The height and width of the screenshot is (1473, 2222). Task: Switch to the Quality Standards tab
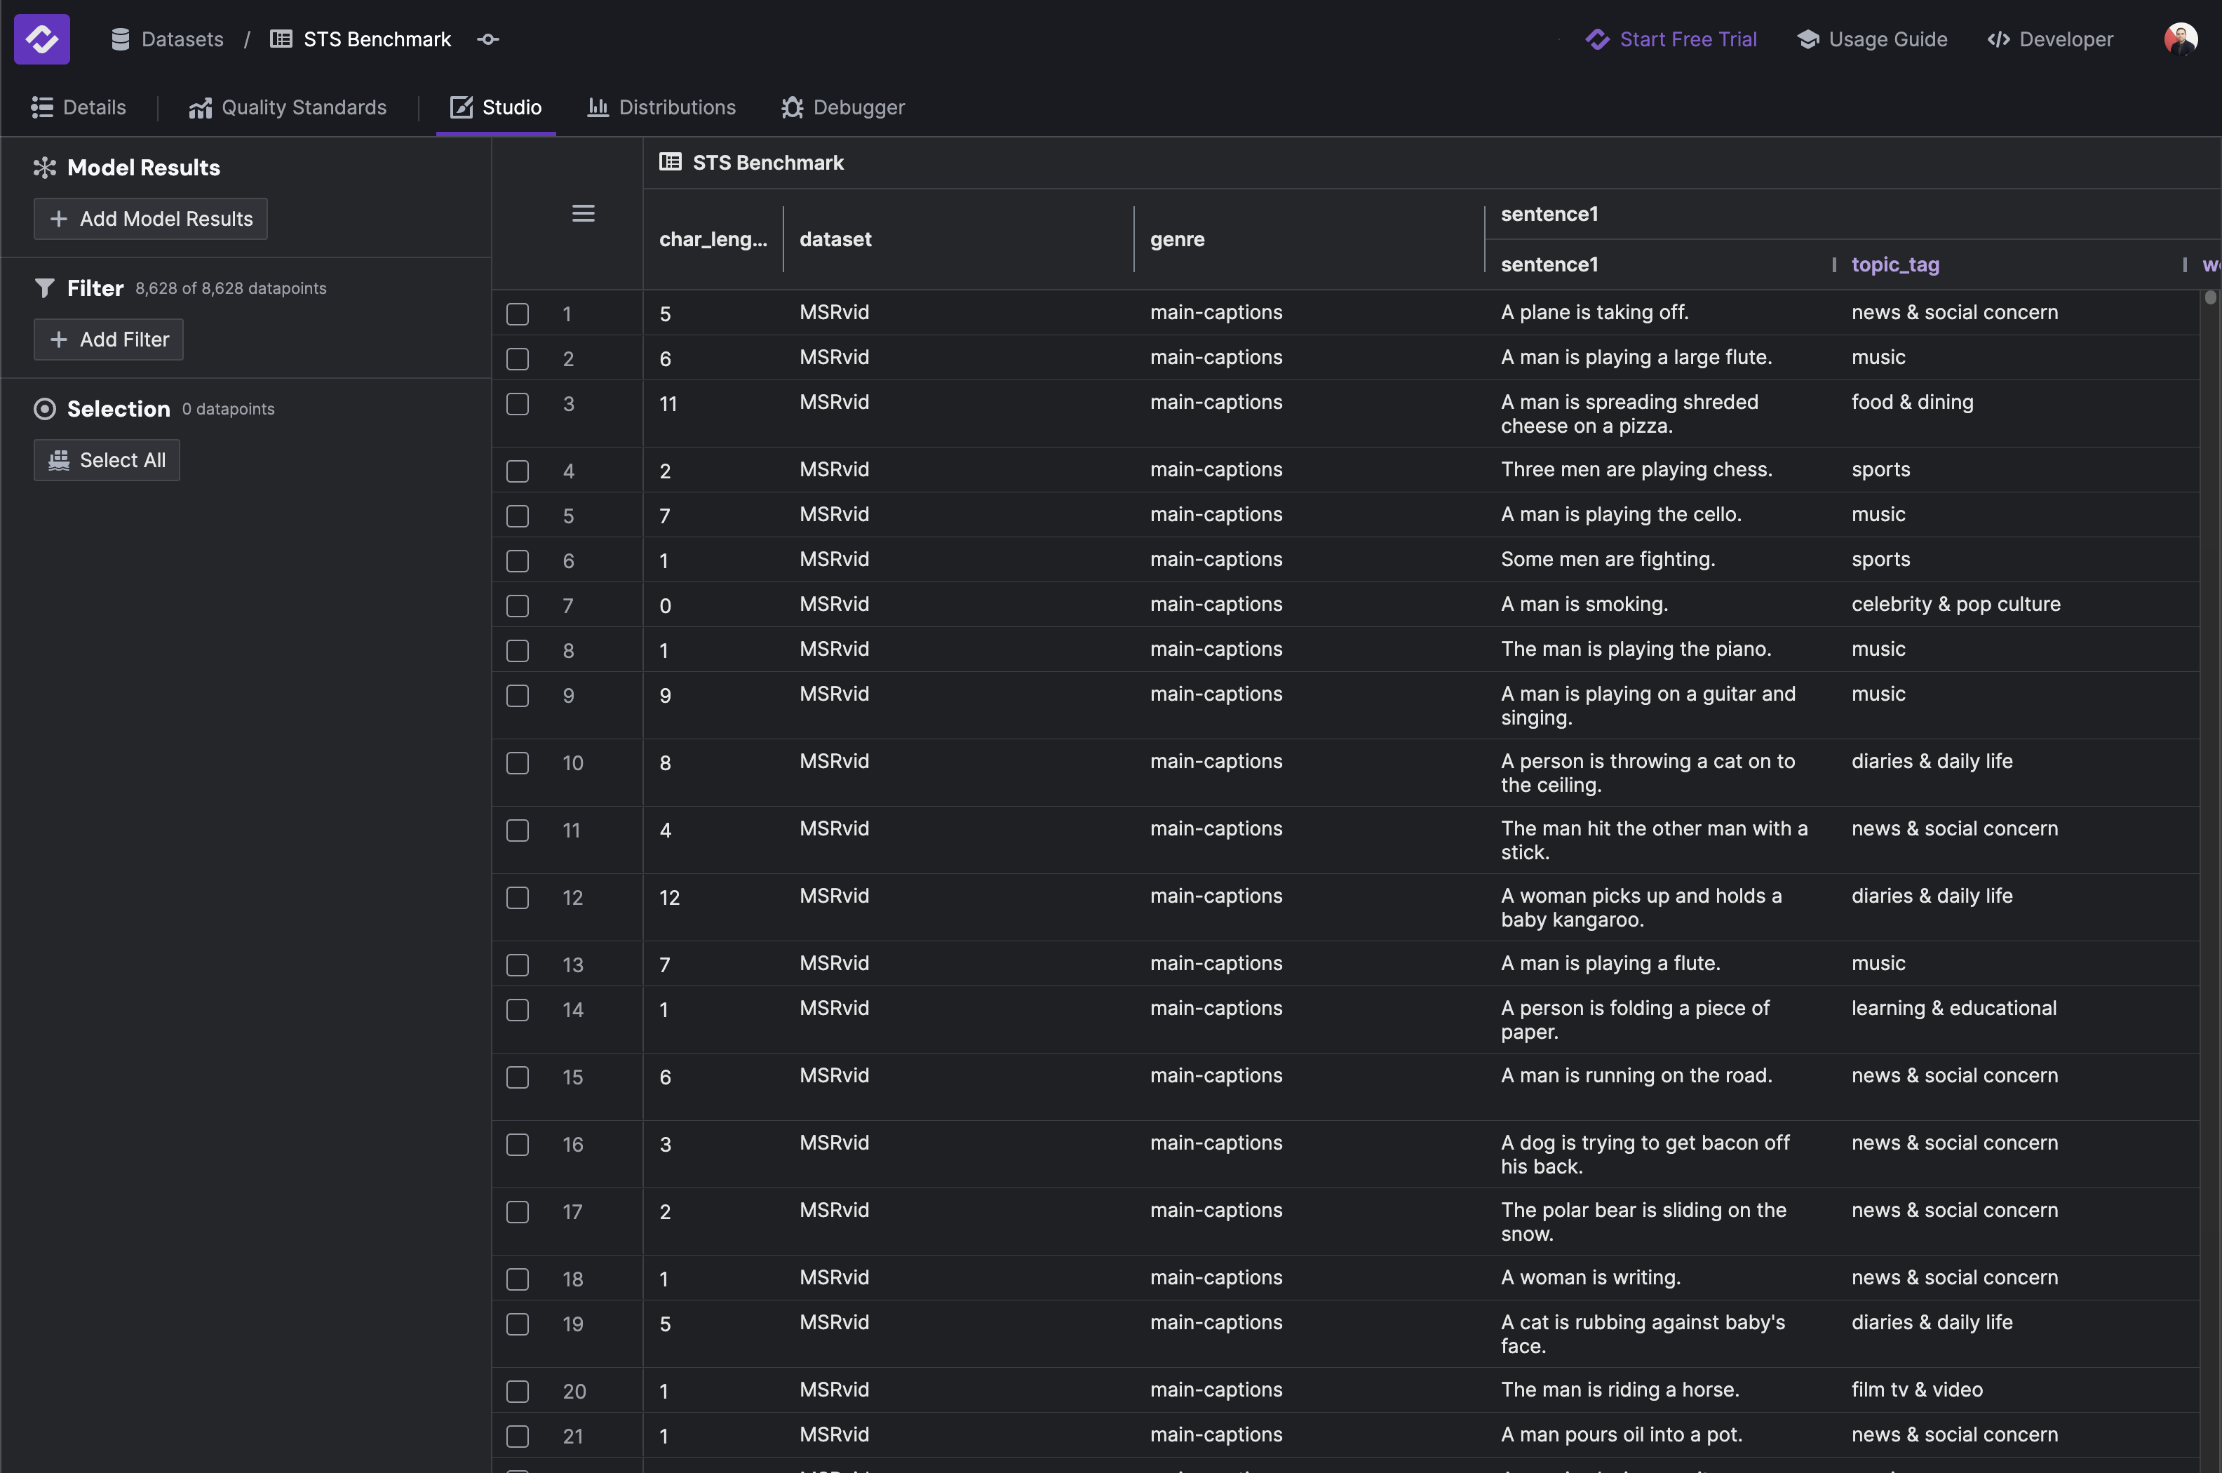click(288, 107)
